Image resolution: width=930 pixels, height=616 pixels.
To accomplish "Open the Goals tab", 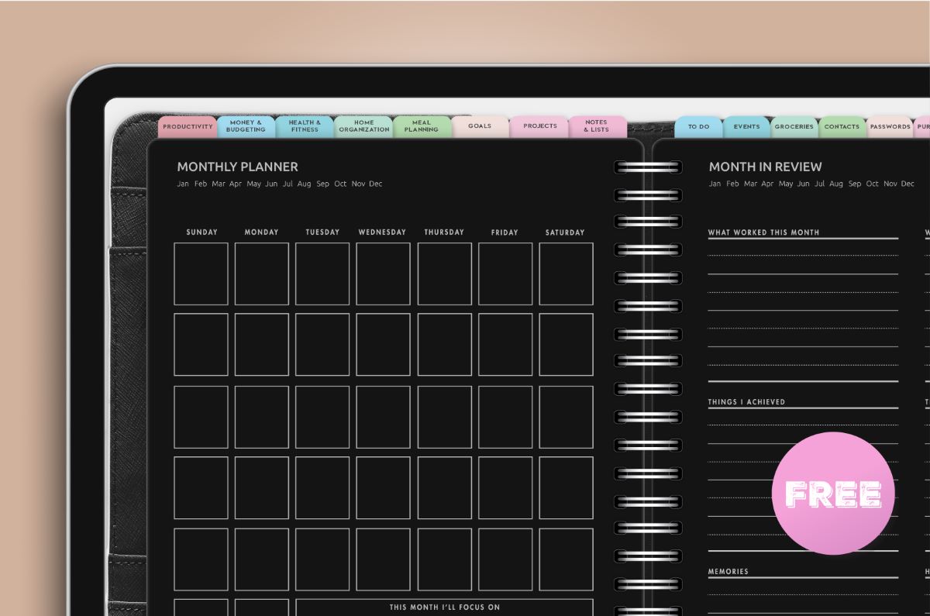I will pyautogui.click(x=480, y=126).
